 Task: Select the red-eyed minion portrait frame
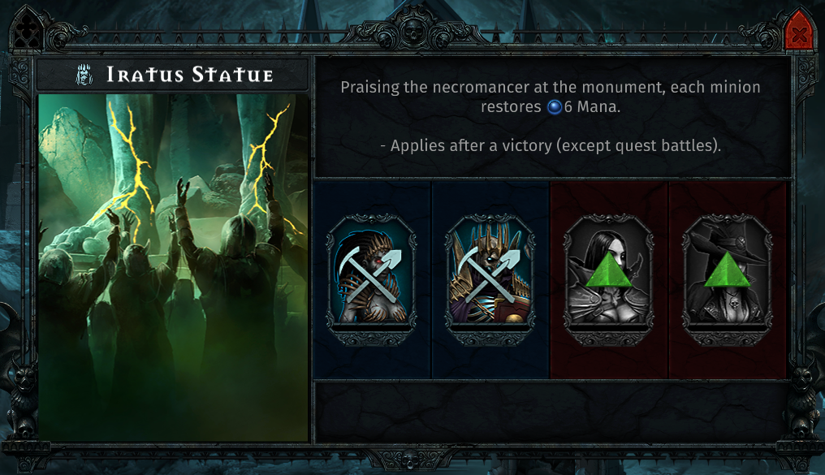372,279
